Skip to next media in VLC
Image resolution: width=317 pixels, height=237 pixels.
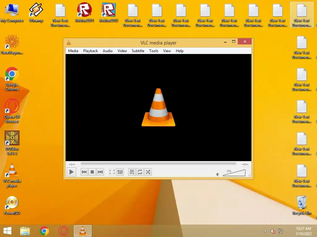pyautogui.click(x=100, y=172)
